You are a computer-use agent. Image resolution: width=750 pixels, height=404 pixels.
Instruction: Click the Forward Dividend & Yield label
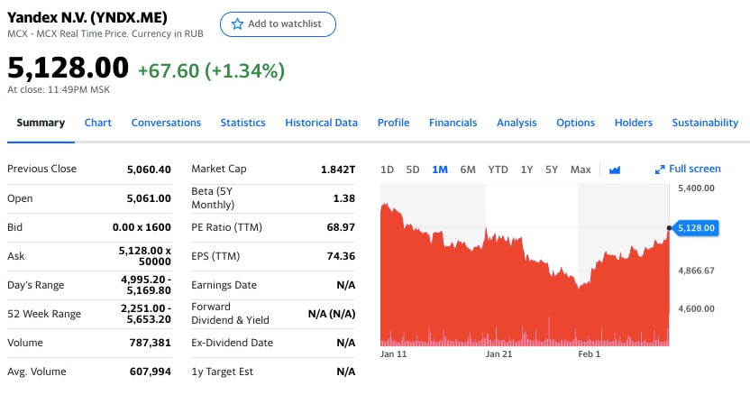tap(230, 314)
